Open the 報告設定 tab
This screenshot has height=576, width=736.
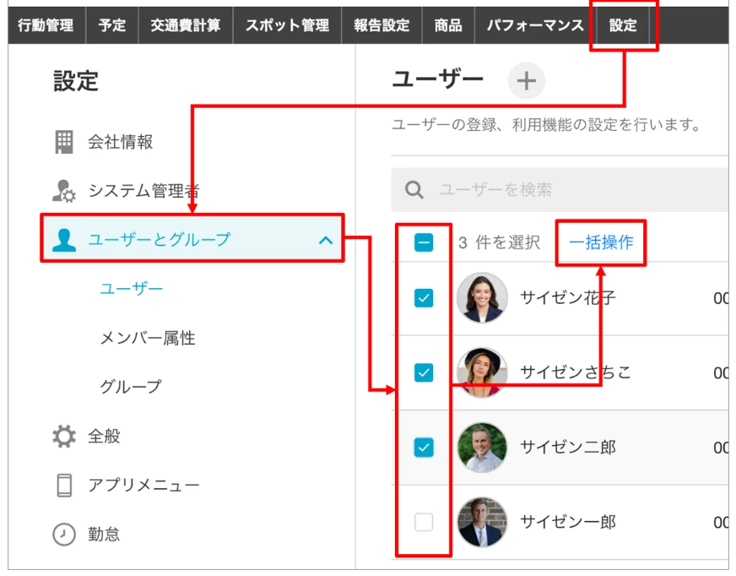click(x=382, y=25)
